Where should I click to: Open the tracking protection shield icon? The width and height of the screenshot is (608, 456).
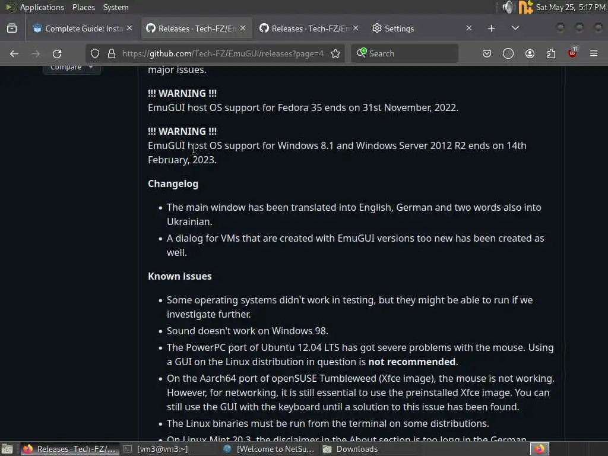95,53
